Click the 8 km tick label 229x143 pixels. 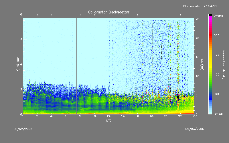[21, 14]
